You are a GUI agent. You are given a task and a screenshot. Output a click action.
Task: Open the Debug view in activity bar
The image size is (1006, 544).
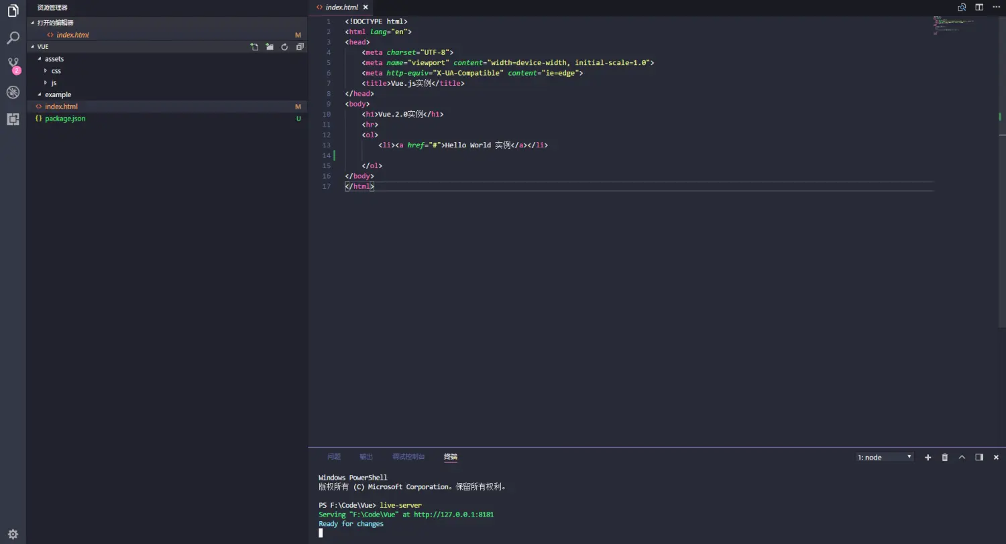(x=13, y=92)
